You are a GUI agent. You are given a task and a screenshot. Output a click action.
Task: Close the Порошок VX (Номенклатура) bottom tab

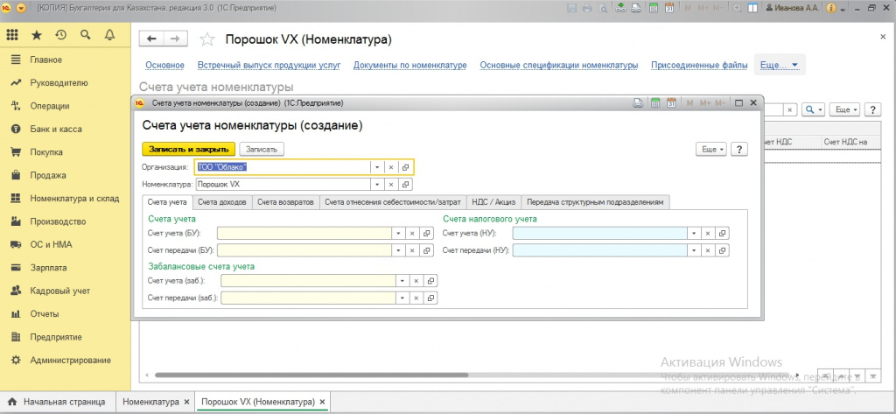tap(322, 402)
